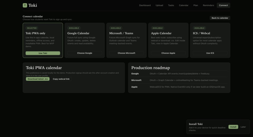Select the Google Calendar card title
The height and width of the screenshot is (137, 253).
(x=78, y=33)
